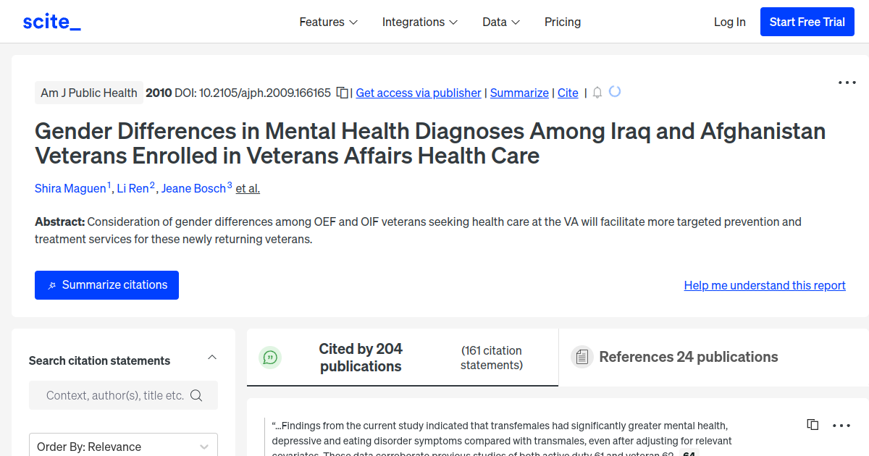Viewport: 869px width, 456px height.
Task: Go to the Pricing page
Action: coord(563,22)
